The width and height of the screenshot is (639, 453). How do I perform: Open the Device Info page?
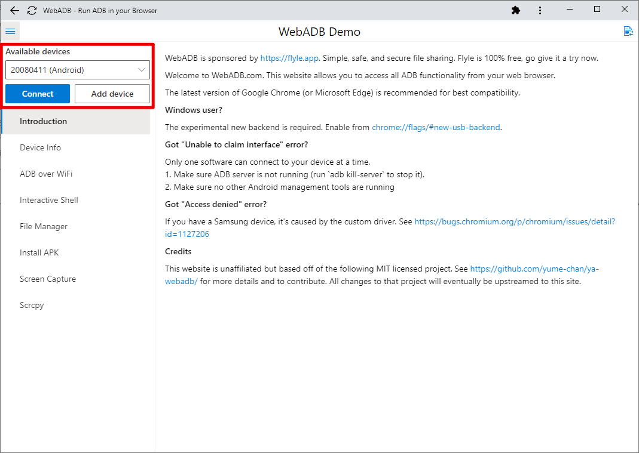coord(40,147)
